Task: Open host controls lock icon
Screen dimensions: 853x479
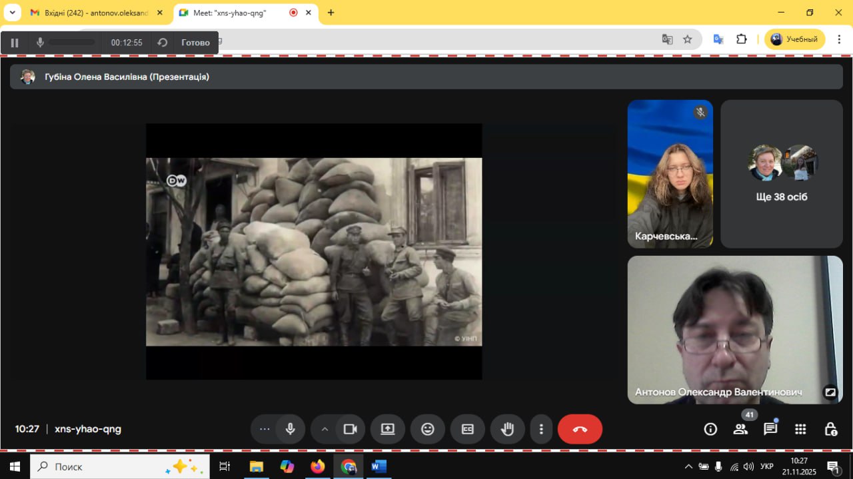Action: coord(830,429)
